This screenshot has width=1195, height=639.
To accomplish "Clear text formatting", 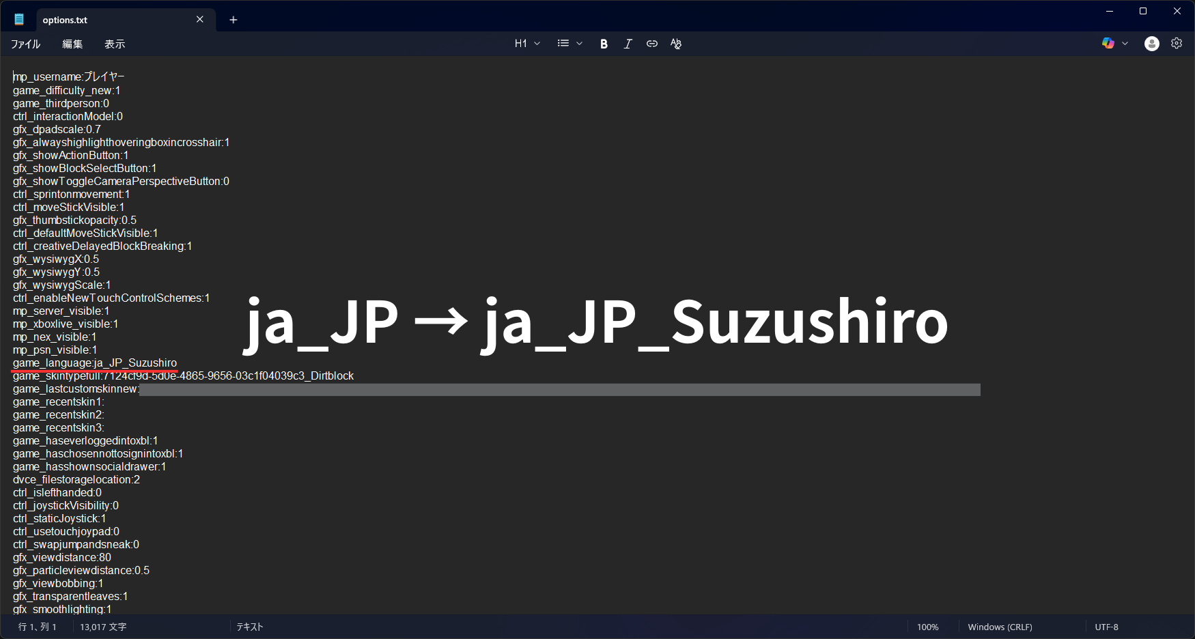I will click(676, 43).
